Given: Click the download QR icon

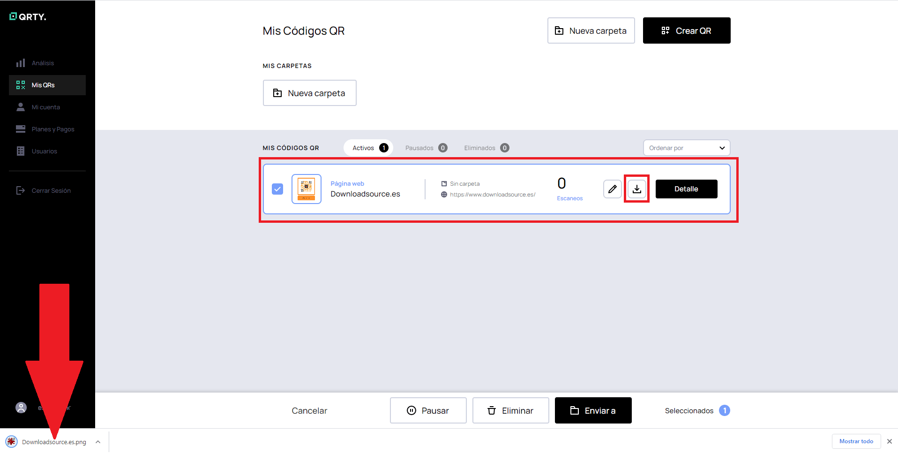Looking at the screenshot, I should coord(636,189).
